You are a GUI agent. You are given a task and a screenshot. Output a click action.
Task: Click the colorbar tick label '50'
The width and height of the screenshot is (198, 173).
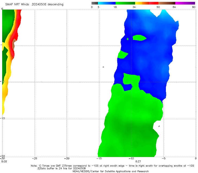[x=158, y=7]
